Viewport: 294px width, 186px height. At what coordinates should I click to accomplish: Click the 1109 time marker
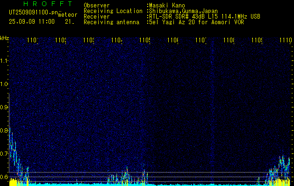(x=257, y=40)
